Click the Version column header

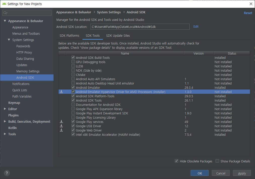point(199,53)
